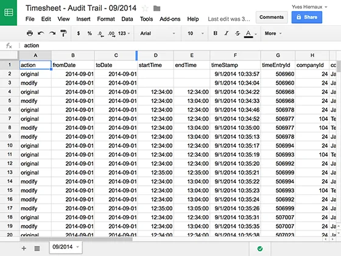Image resolution: width=341 pixels, height=256 pixels.
Task: Open the Sheets home green icon
Action: click(x=9, y=13)
